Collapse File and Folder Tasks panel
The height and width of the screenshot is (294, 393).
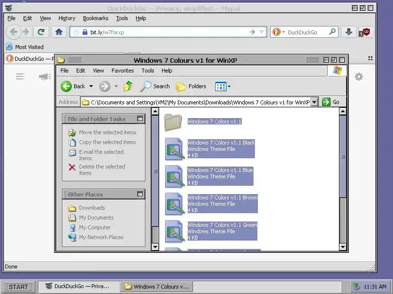coord(140,119)
